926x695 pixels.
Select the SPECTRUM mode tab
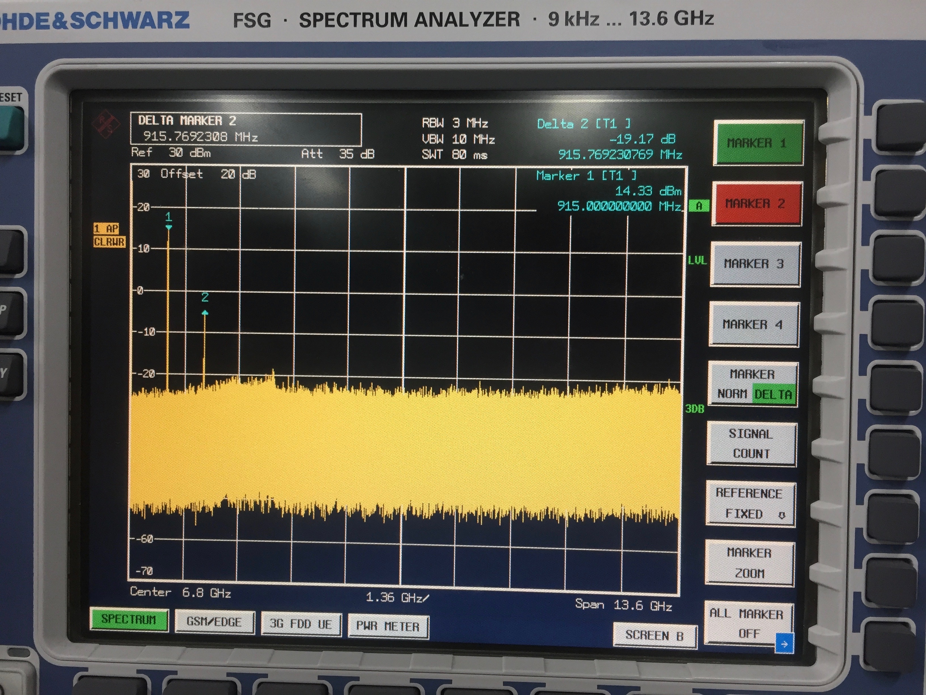pyautogui.click(x=129, y=619)
